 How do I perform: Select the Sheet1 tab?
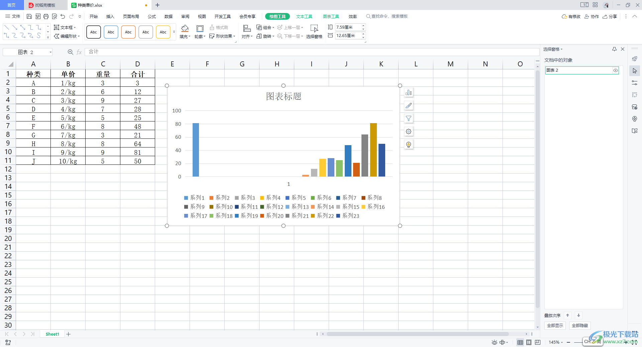click(x=52, y=334)
